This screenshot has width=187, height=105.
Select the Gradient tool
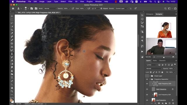point(12,64)
